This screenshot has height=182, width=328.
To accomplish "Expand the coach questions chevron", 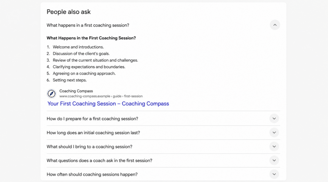I will point(274,160).
